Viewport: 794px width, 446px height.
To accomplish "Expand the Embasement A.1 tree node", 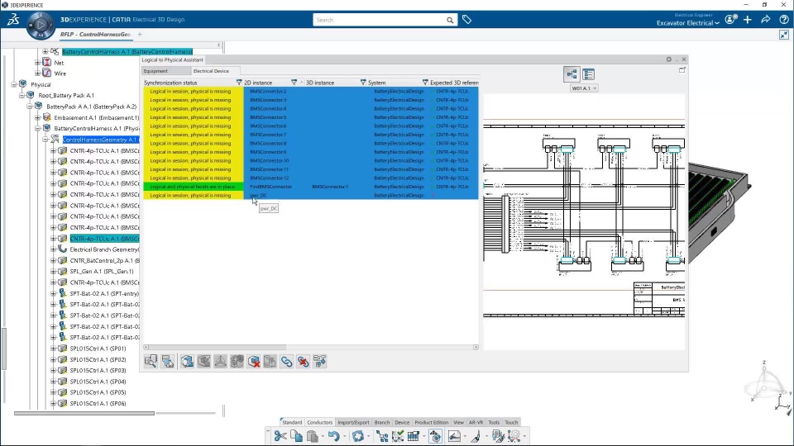I will point(37,117).
